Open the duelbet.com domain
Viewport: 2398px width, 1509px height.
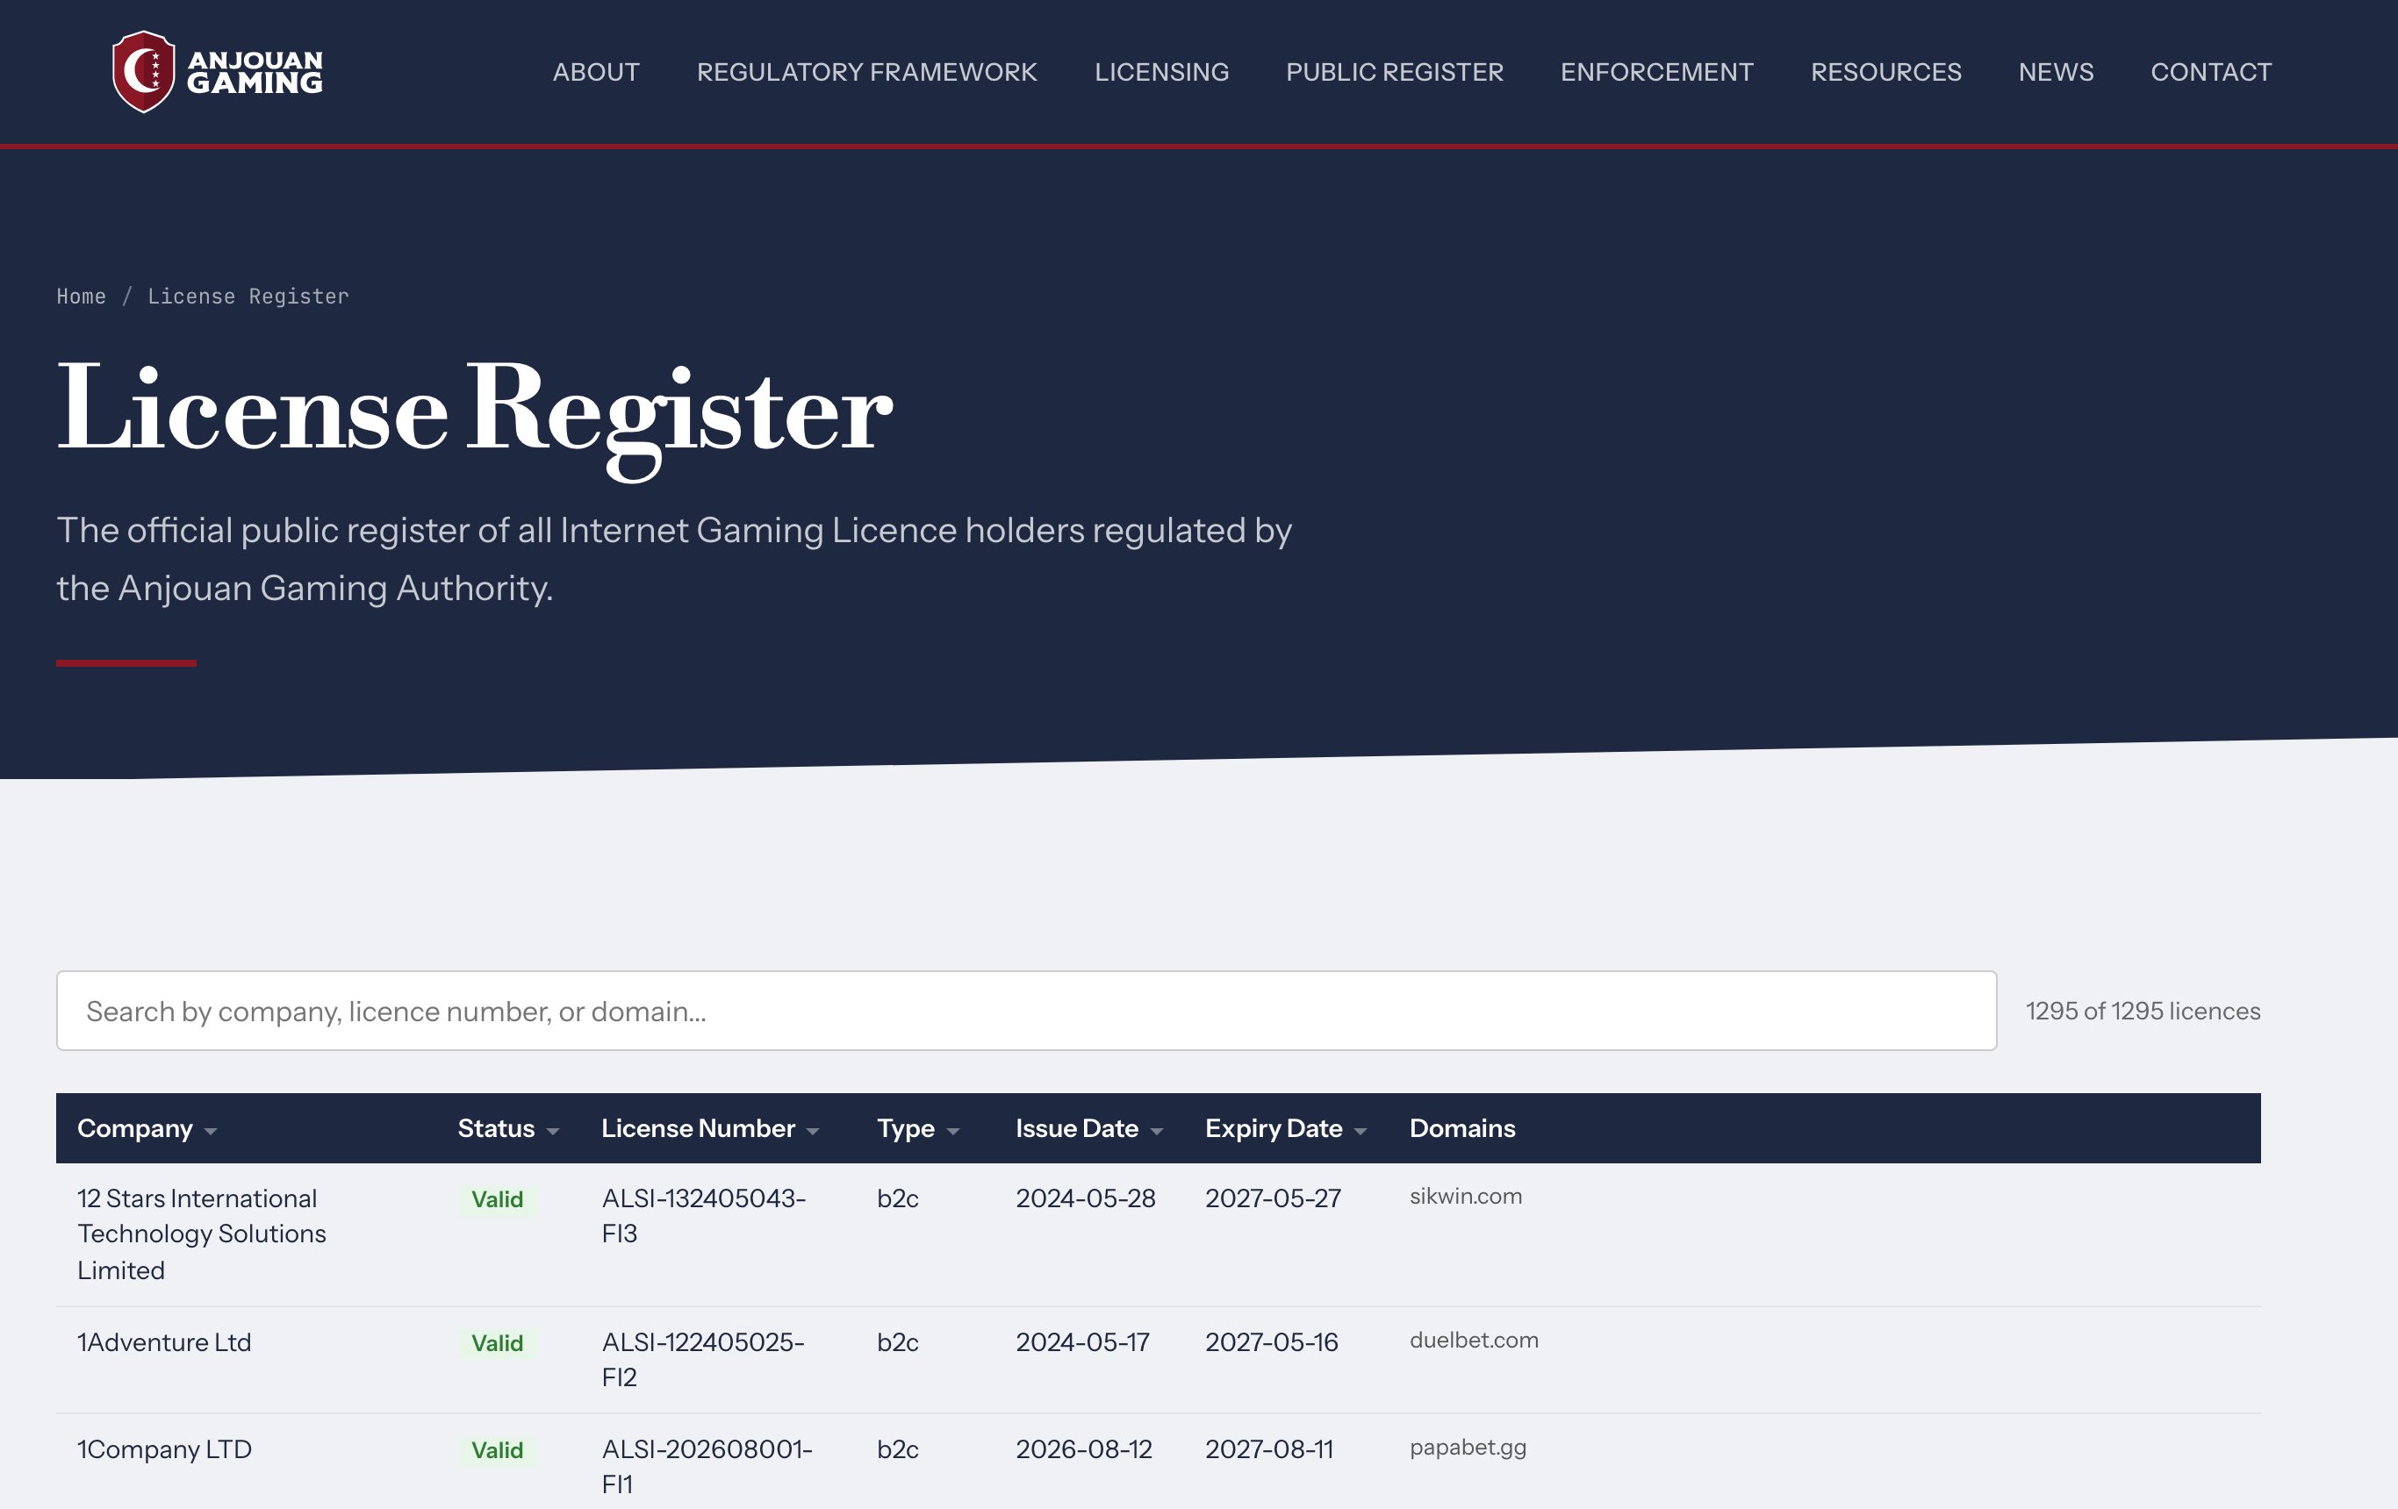pyautogui.click(x=1474, y=1340)
